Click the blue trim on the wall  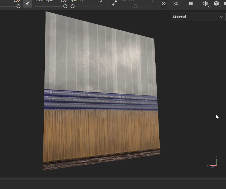(101, 100)
